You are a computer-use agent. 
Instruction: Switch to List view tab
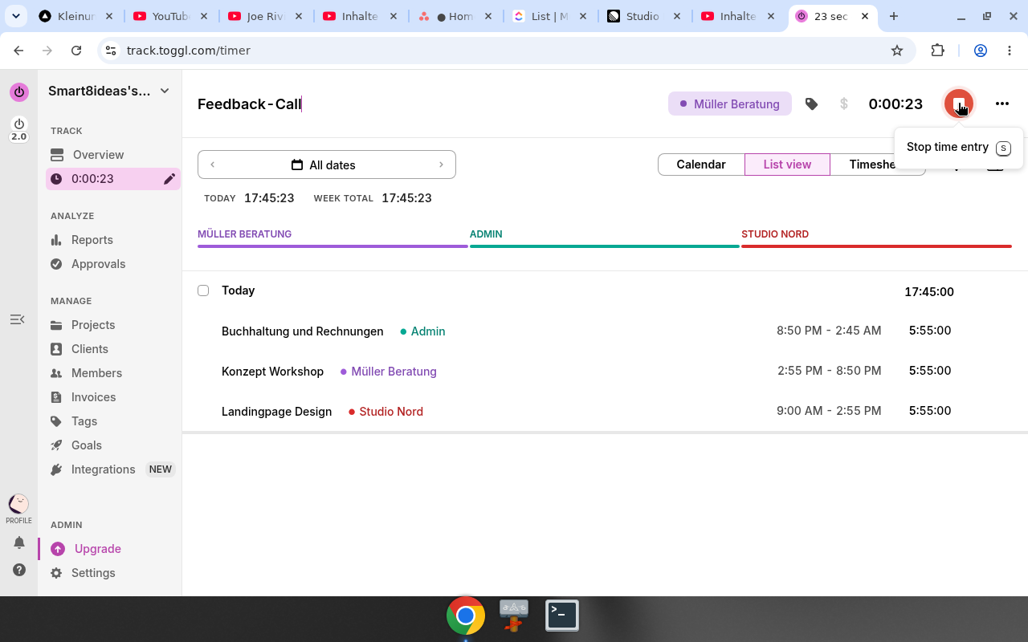pos(787,165)
